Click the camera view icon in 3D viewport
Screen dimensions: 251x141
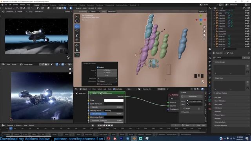[204, 35]
